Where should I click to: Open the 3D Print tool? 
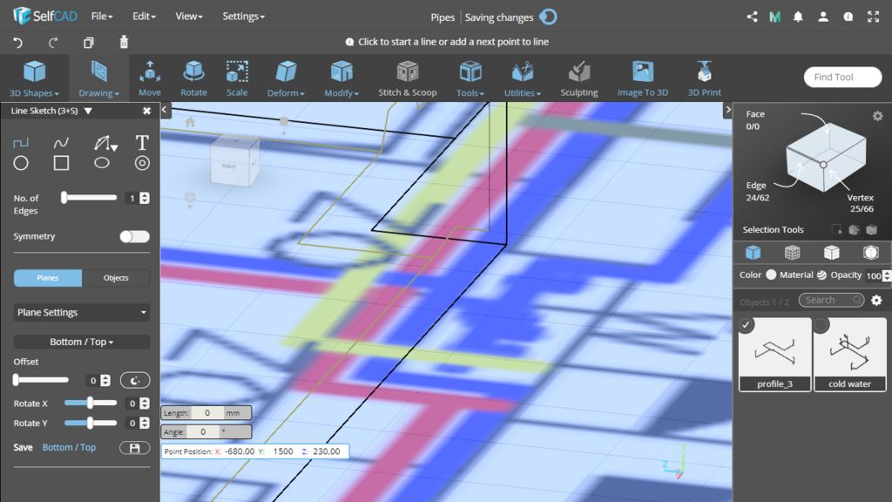click(x=704, y=78)
